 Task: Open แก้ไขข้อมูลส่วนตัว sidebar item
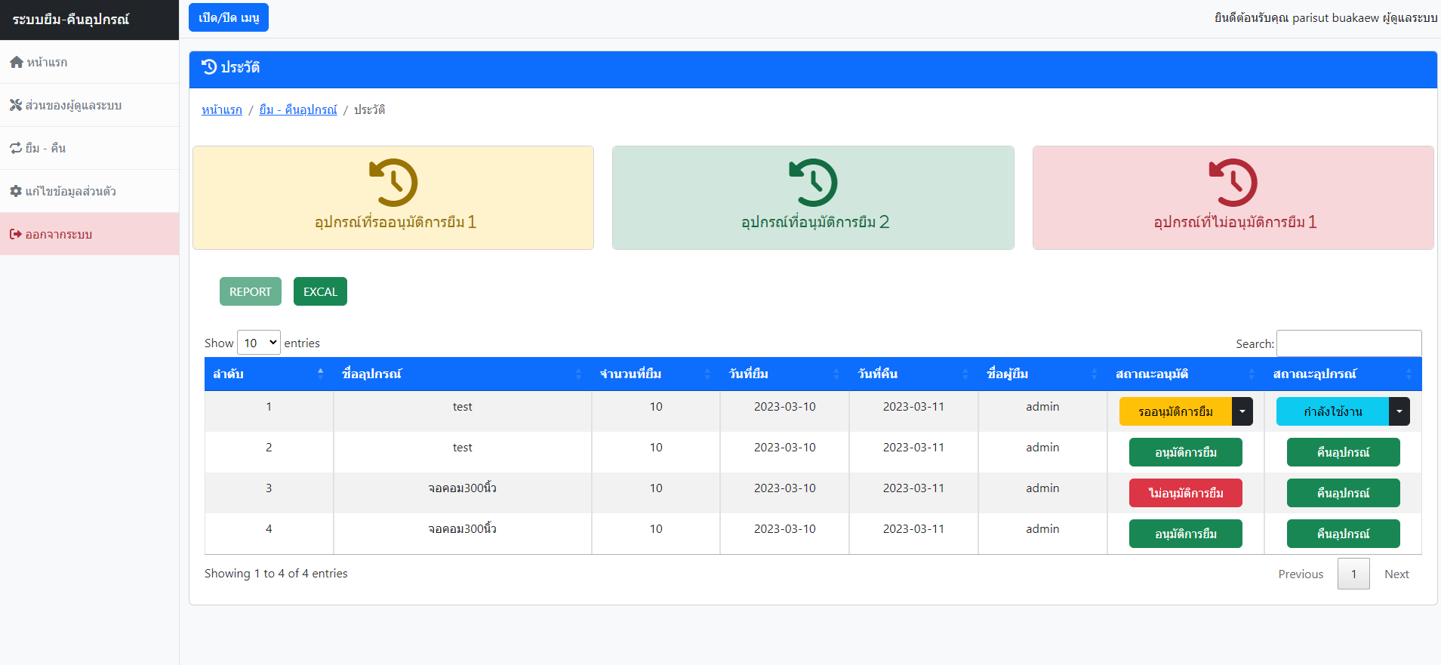[89, 191]
